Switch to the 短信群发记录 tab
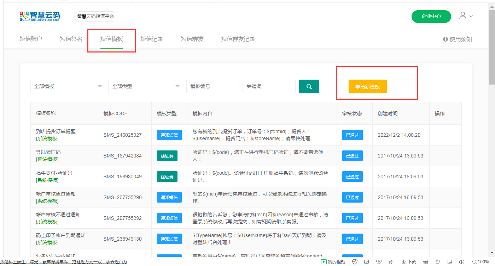495x266 pixels. (238, 39)
